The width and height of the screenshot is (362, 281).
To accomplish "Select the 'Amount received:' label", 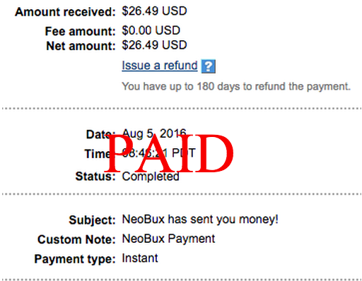I will pos(65,12).
